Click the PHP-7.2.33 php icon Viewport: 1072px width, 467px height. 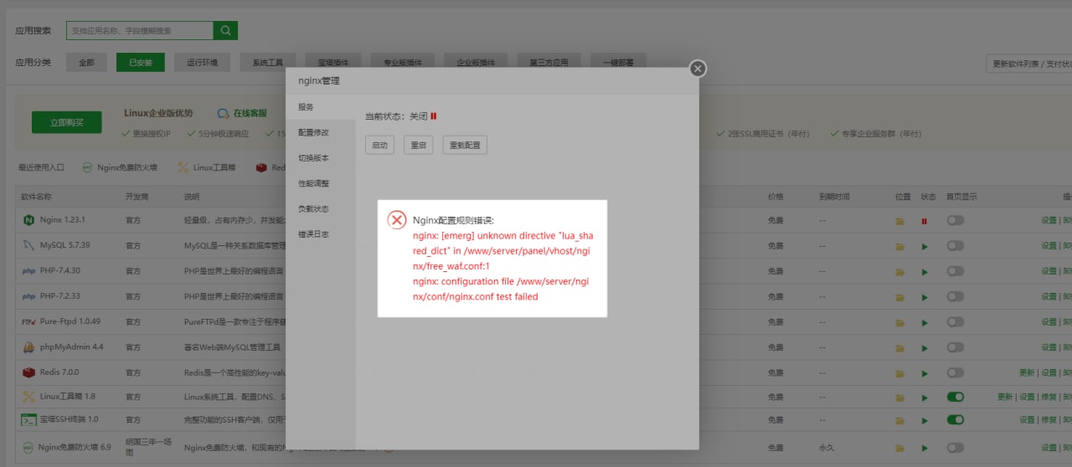coord(28,296)
